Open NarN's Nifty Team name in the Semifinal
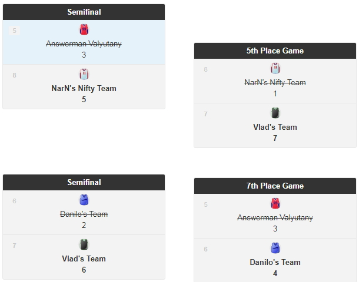 (x=84, y=89)
